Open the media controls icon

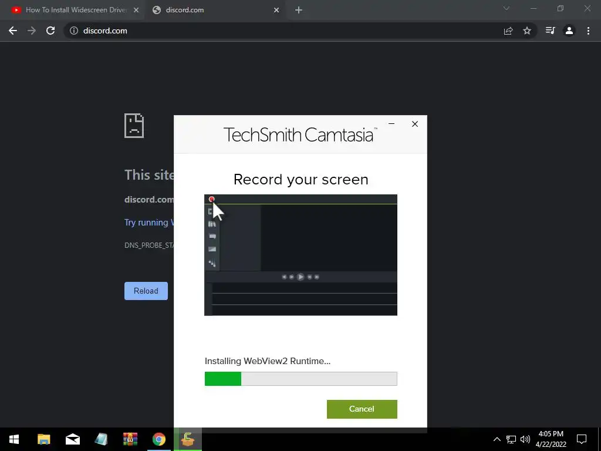pos(550,31)
